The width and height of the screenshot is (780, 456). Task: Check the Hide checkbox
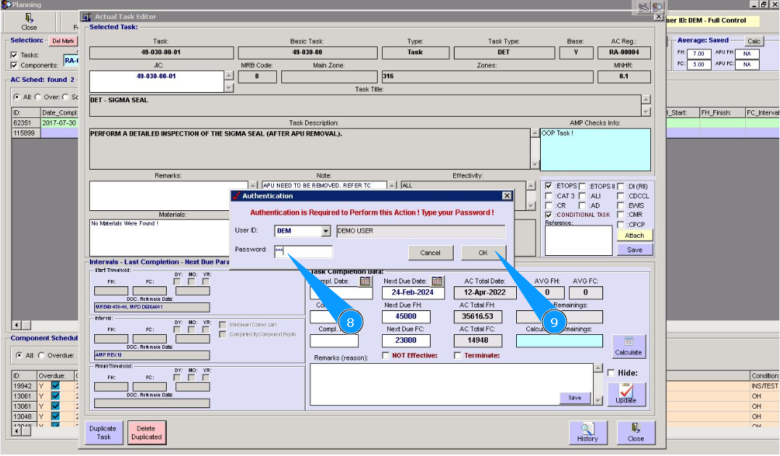coord(611,373)
